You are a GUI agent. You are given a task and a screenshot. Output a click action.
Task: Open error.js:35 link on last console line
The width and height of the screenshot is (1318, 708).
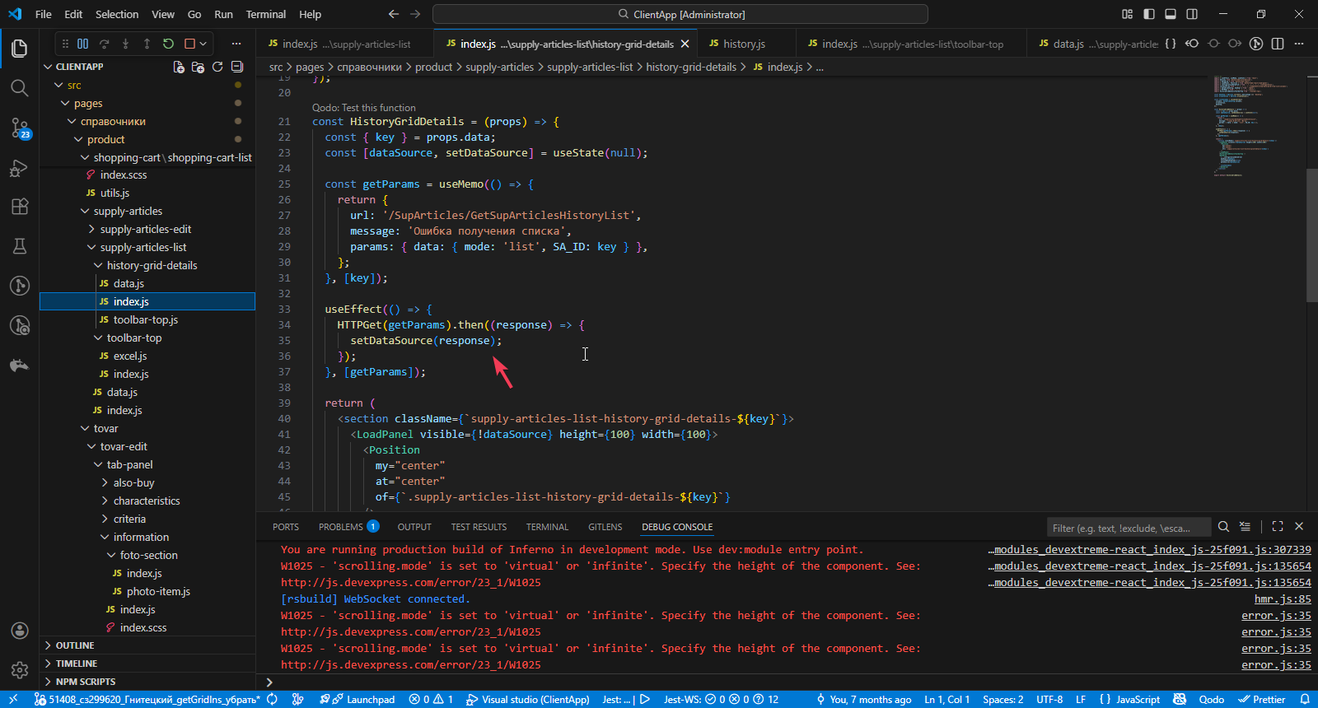pos(1276,664)
